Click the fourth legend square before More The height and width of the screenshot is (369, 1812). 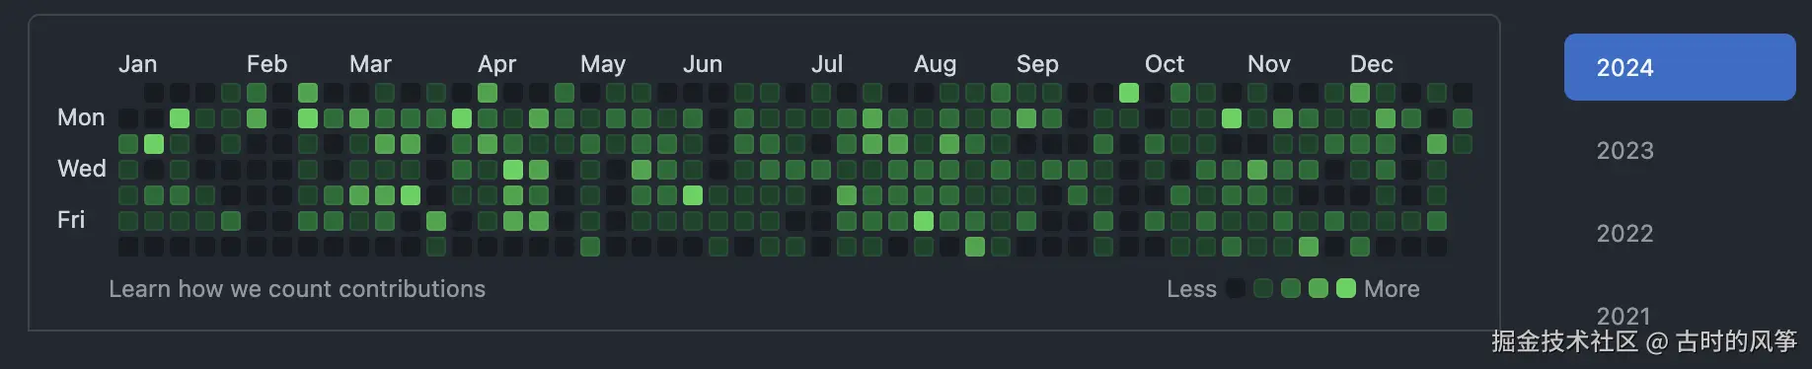pos(1319,288)
